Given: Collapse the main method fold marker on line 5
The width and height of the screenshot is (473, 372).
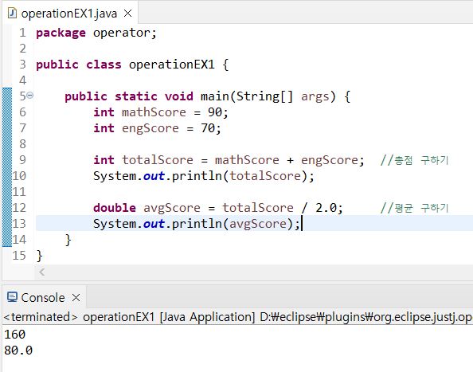Looking at the screenshot, I should (x=30, y=96).
